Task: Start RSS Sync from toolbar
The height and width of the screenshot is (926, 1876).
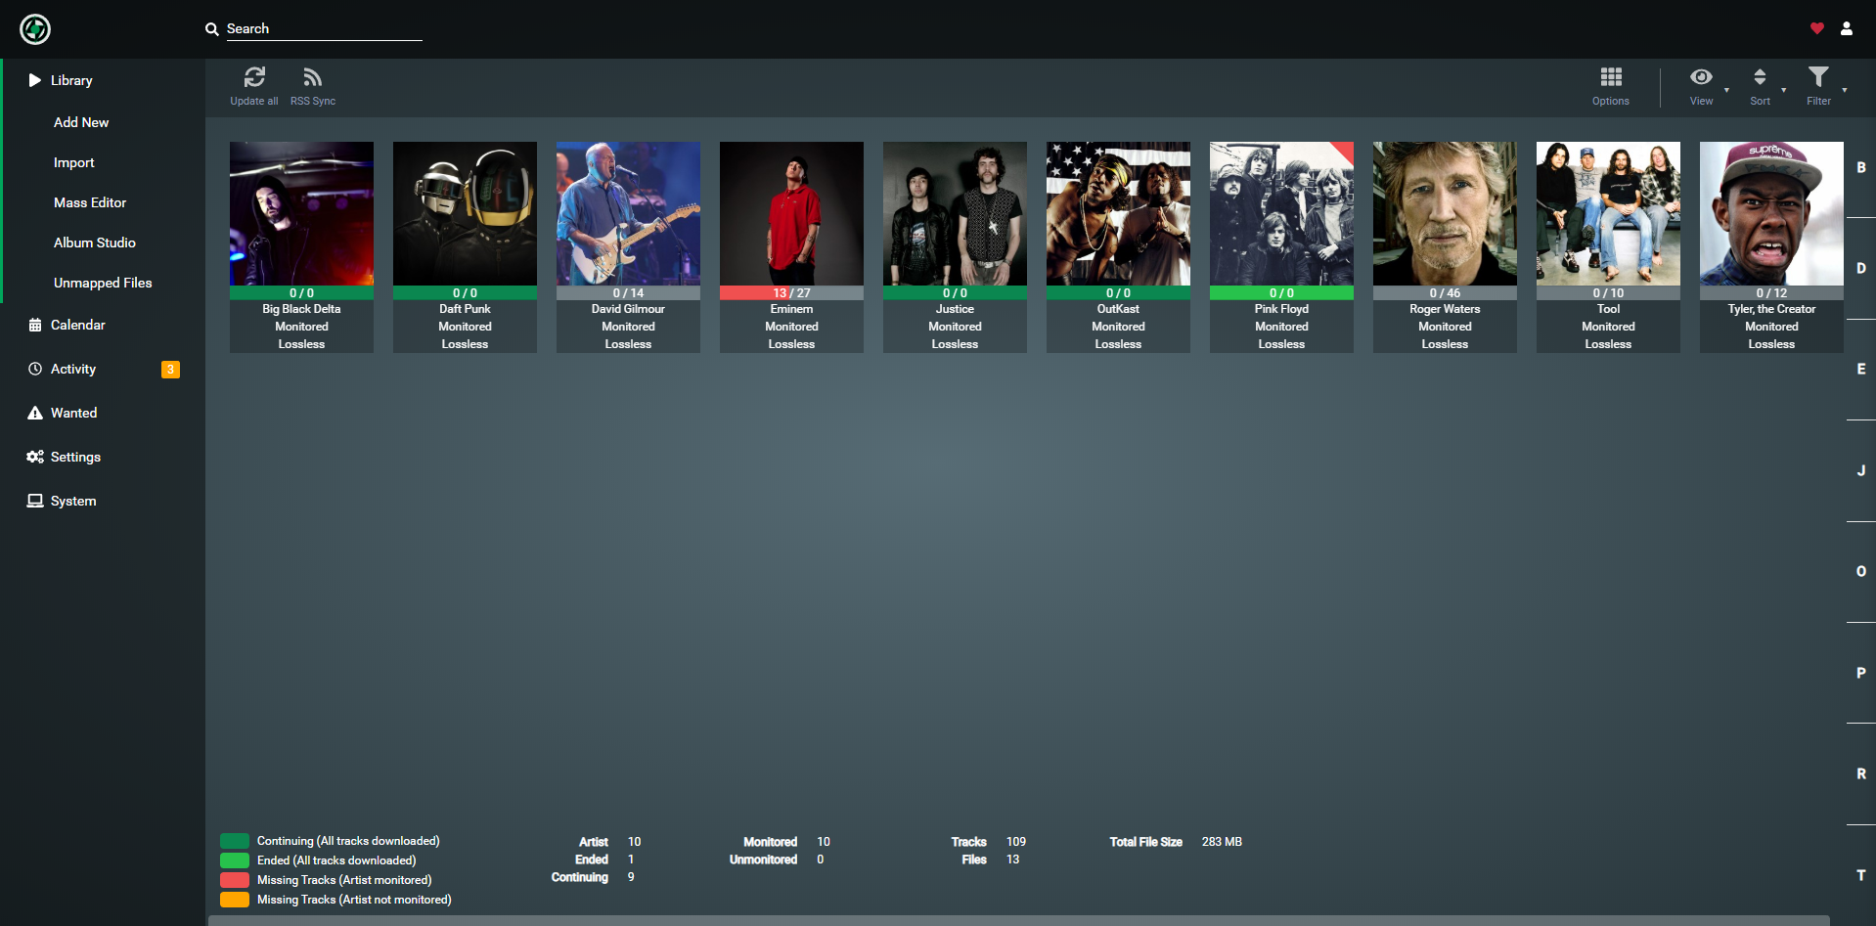Action: tap(312, 78)
